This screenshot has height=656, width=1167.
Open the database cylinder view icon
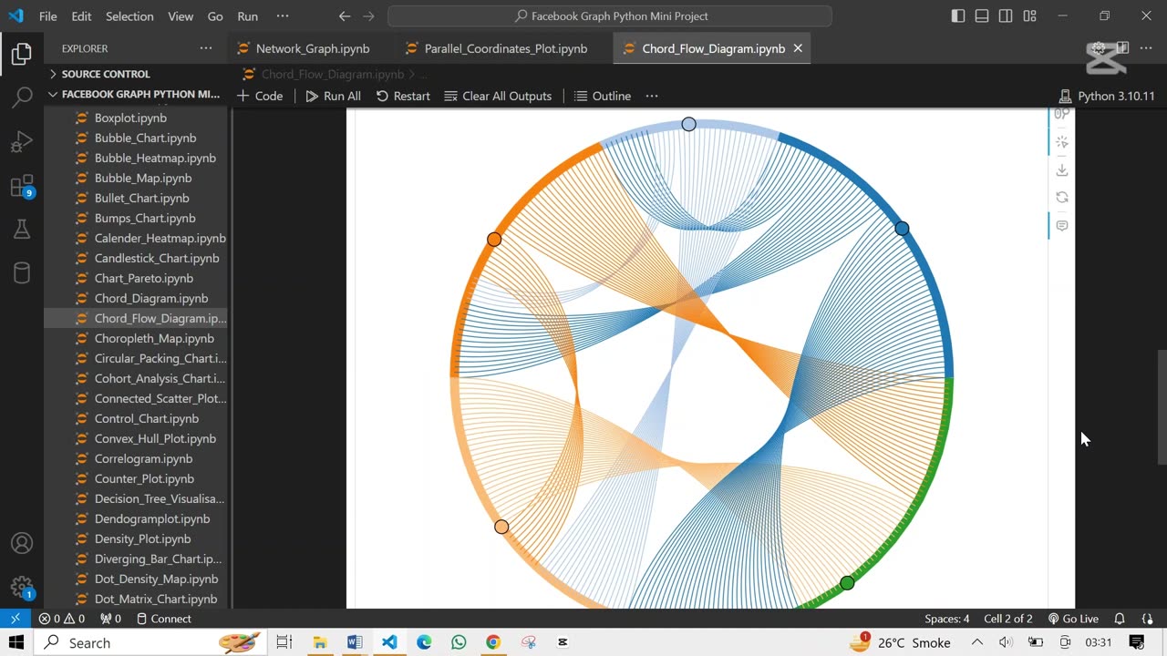click(x=22, y=272)
